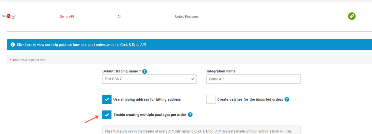The height and width of the screenshot is (134, 372).
Task: Show help for Create batches option
Action: click(287, 99)
